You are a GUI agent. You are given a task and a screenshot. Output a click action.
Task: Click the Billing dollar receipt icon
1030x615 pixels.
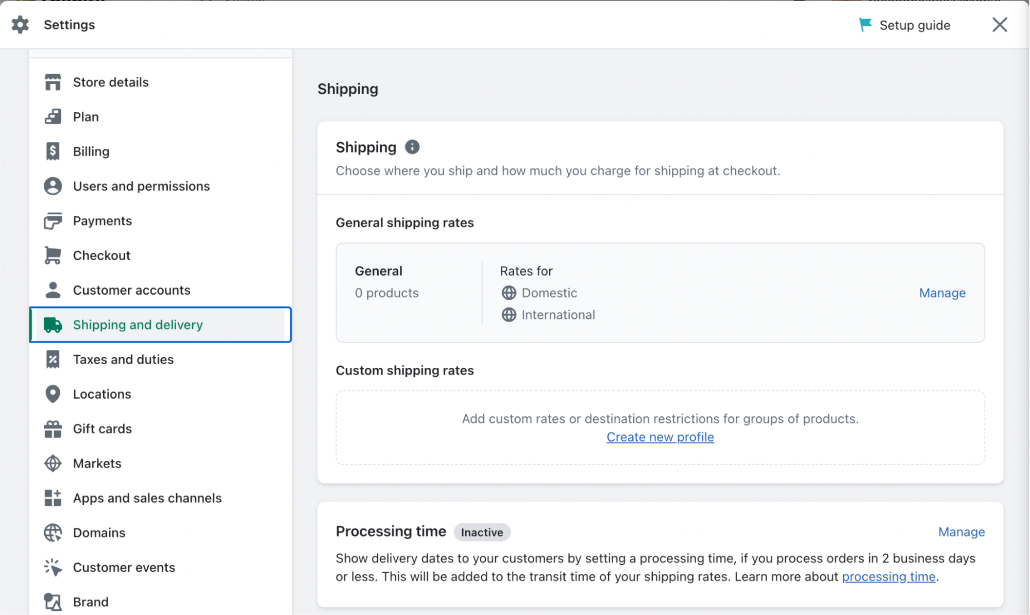[53, 151]
